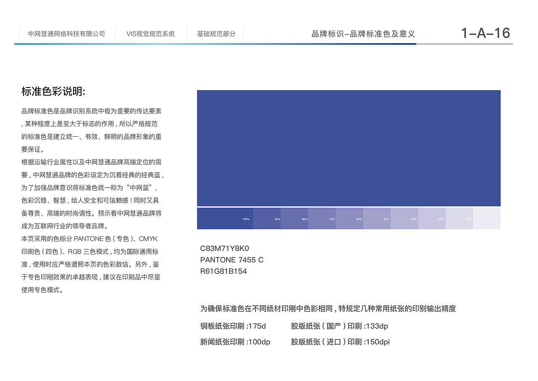Click the line 新闻纸张印刷 :100dp
Image resolution: width=538 pixels, height=381 pixels.
pyautogui.click(x=235, y=342)
